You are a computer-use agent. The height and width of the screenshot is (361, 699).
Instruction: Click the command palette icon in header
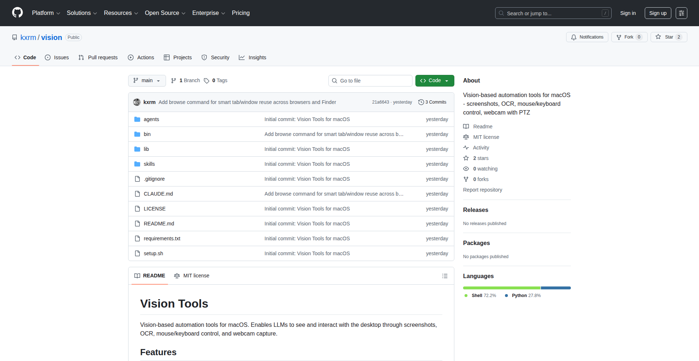(x=681, y=13)
